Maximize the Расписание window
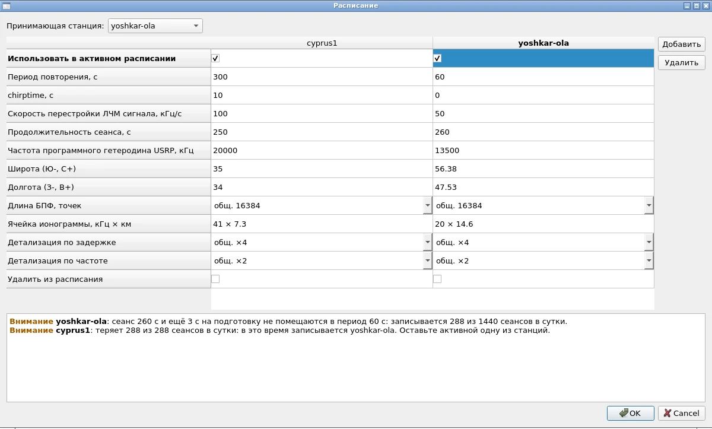The image size is (712, 429). [697, 5]
